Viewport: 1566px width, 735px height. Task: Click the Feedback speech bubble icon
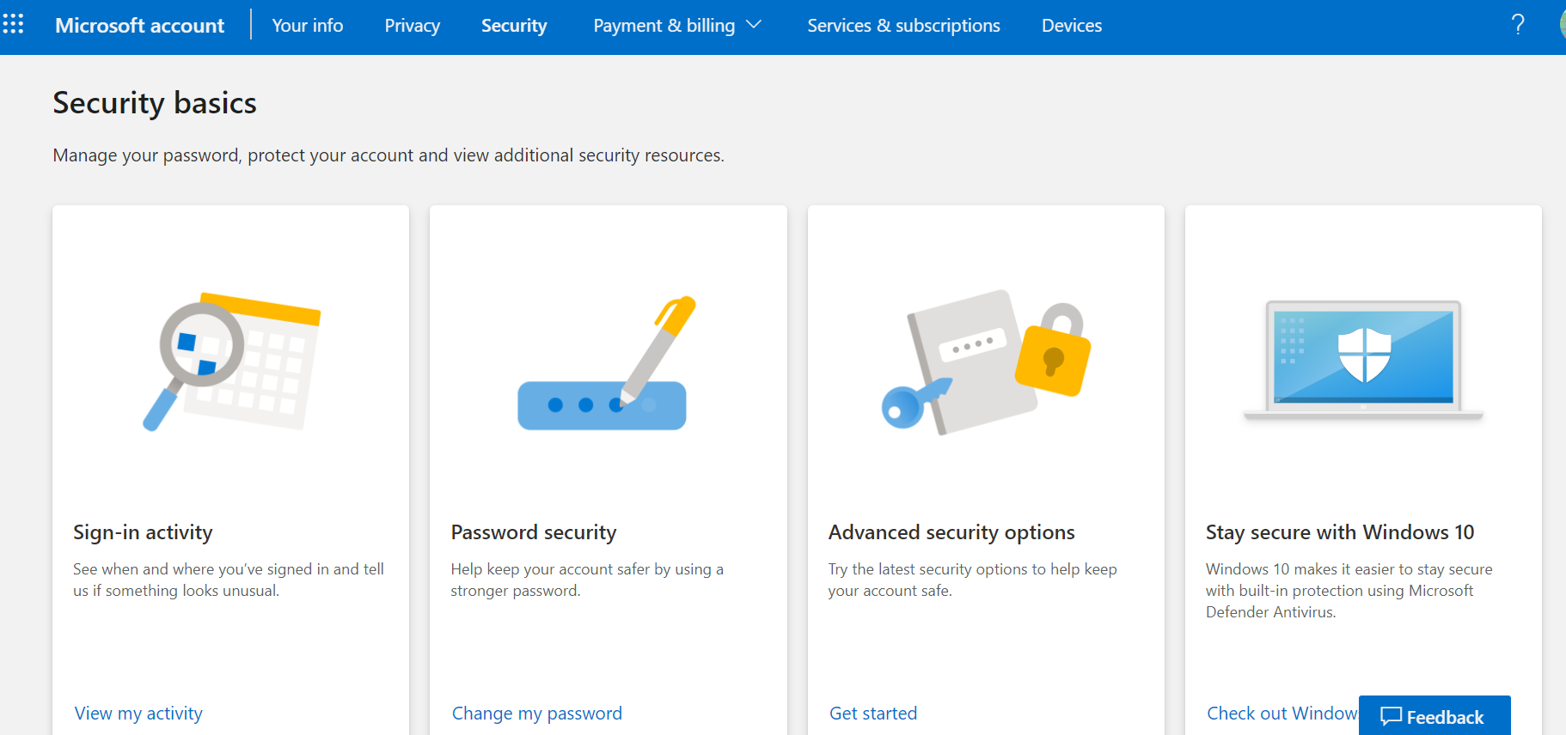(x=1392, y=715)
